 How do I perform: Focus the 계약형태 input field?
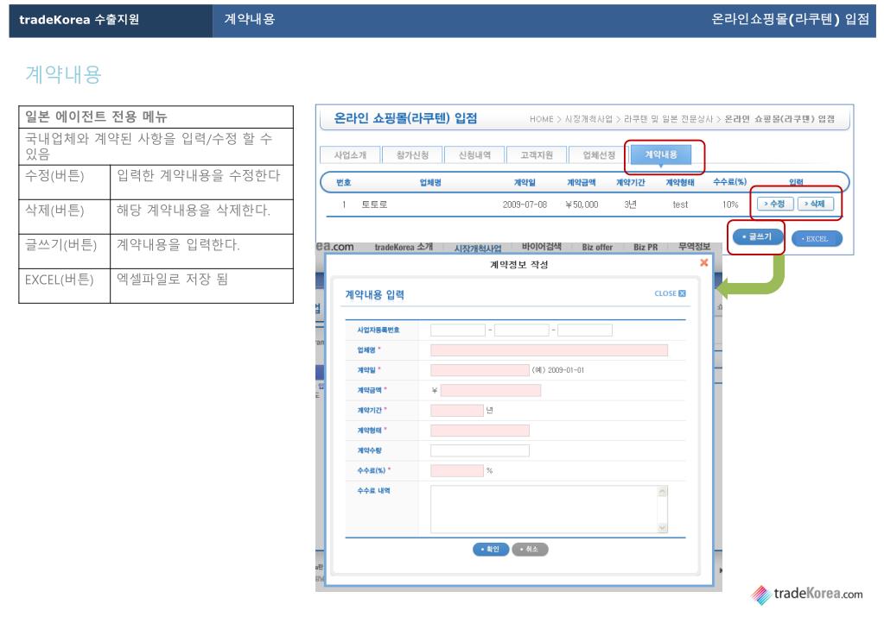click(480, 431)
